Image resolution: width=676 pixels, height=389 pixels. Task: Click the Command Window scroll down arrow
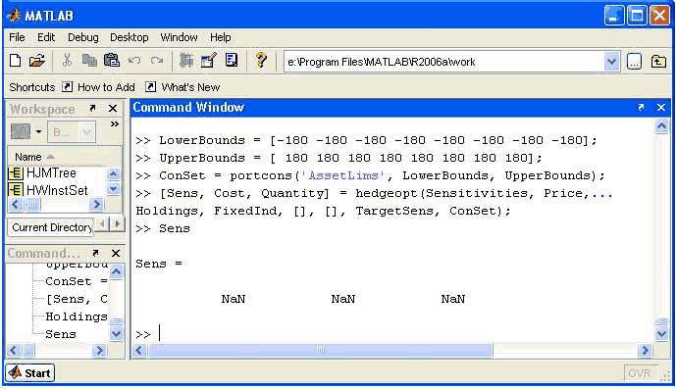coord(661,333)
